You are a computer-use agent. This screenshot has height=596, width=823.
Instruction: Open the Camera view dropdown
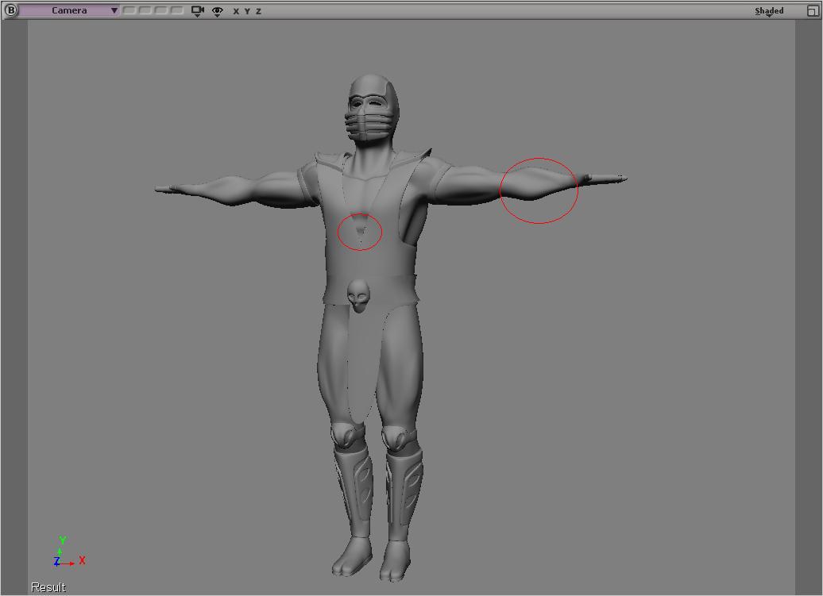(x=69, y=10)
